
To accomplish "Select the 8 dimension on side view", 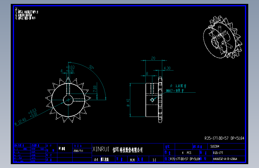I will 147,74.
